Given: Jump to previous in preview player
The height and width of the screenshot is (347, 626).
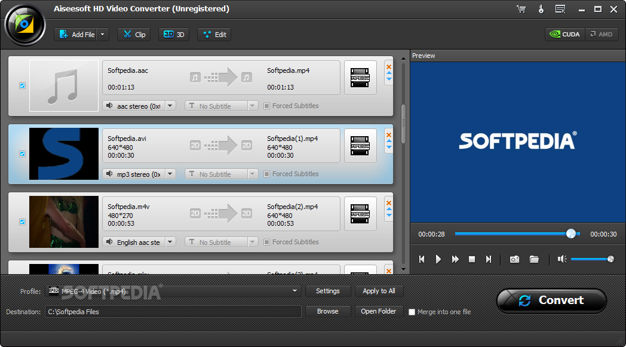Looking at the screenshot, I should point(422,259).
